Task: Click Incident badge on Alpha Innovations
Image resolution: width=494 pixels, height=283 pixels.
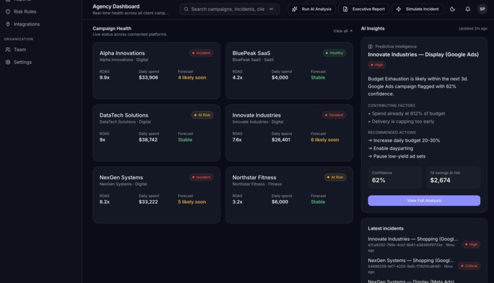Action: pos(201,53)
